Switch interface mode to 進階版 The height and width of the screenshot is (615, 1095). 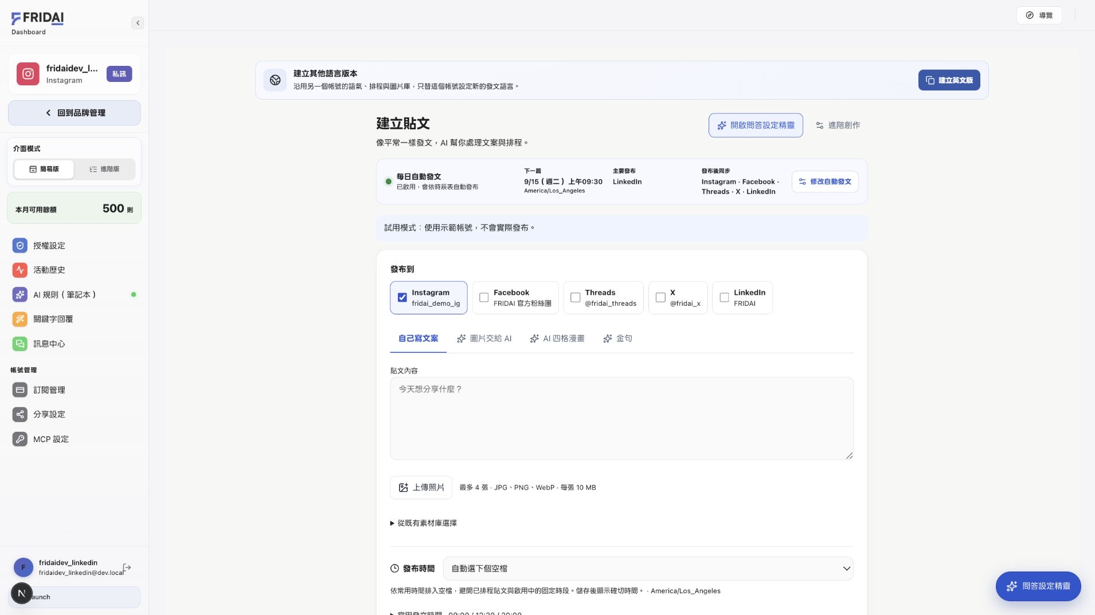point(104,169)
